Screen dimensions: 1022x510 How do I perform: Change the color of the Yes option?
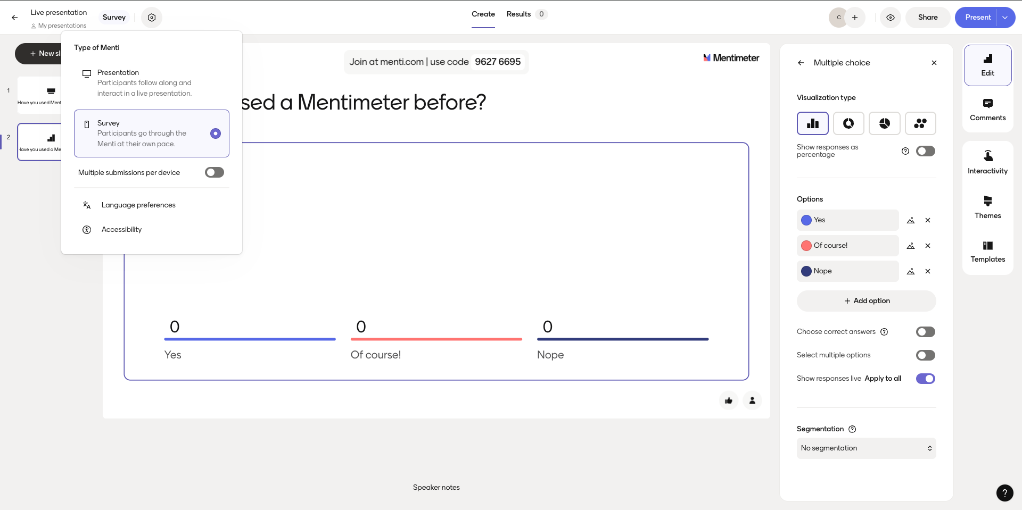click(806, 220)
